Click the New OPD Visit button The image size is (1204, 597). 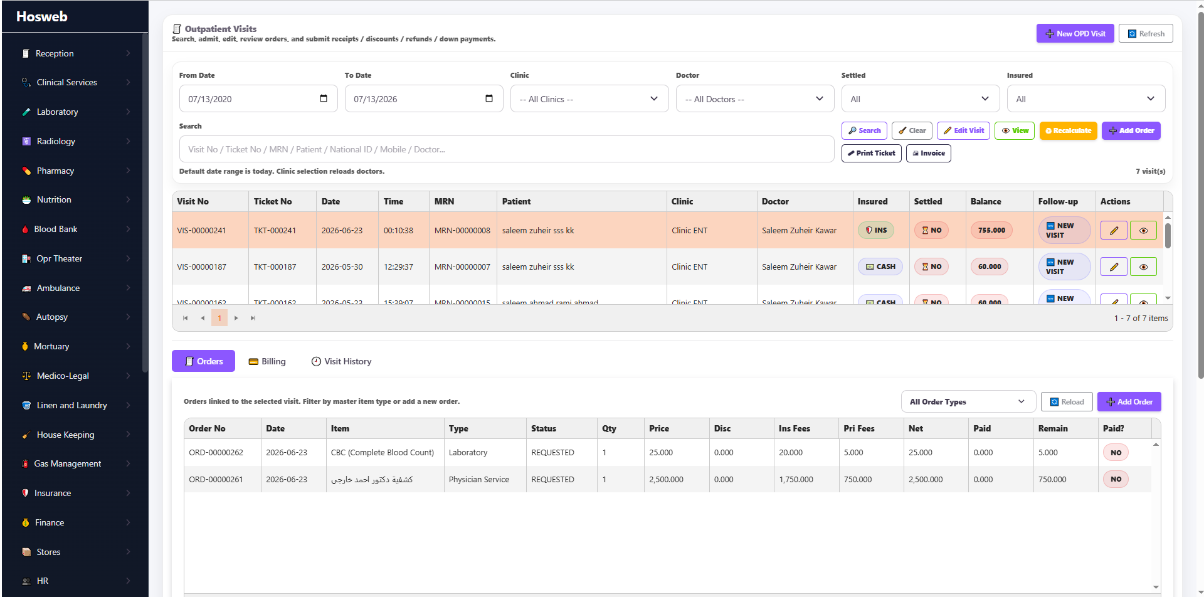pyautogui.click(x=1075, y=34)
